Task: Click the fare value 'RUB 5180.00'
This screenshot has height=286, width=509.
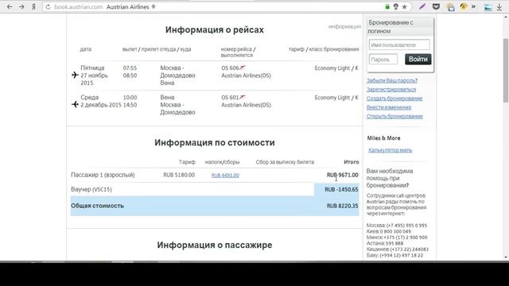Action: [x=179, y=175]
